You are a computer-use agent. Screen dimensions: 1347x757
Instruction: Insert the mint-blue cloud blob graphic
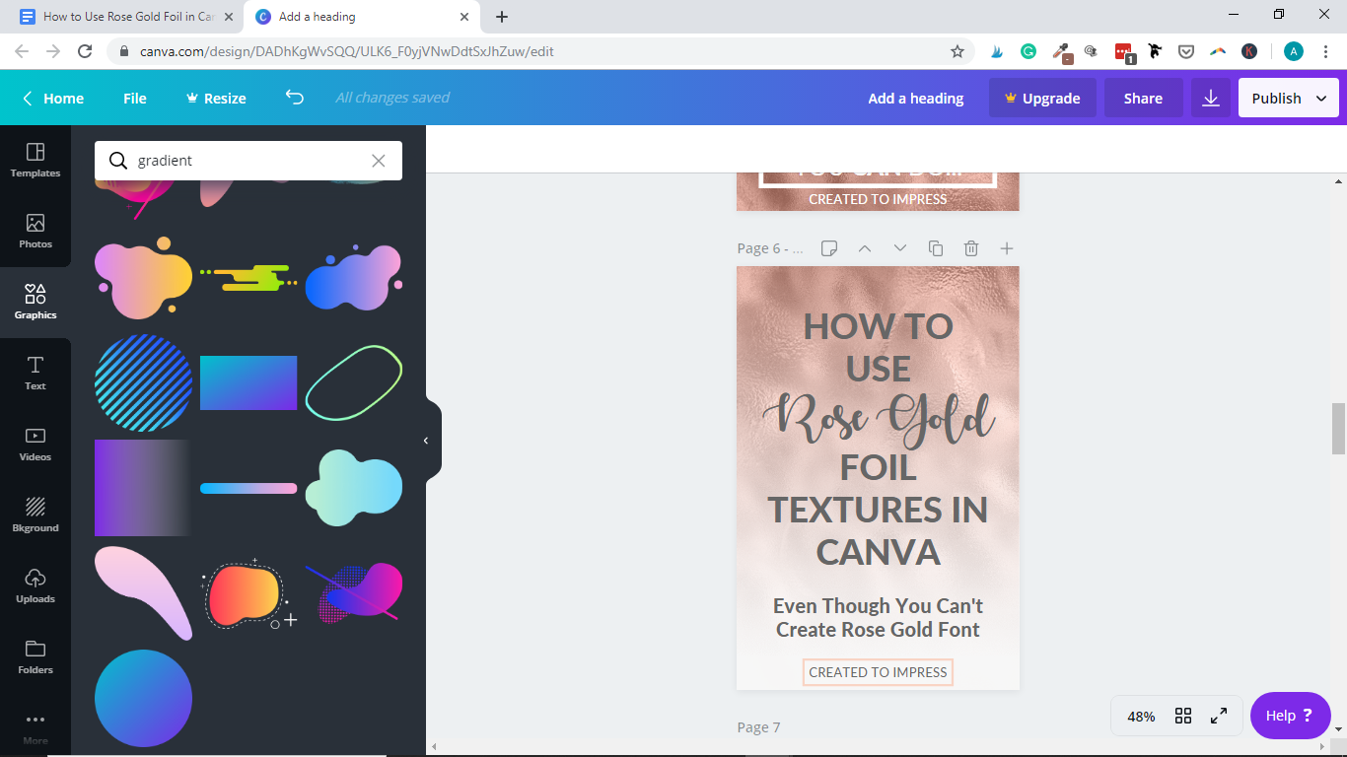click(x=354, y=488)
